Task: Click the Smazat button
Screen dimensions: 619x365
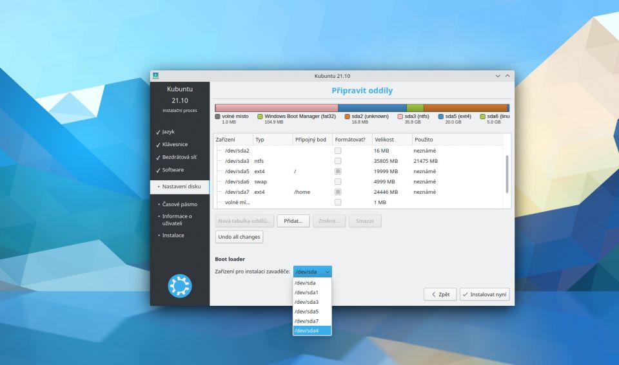Action: click(x=365, y=221)
